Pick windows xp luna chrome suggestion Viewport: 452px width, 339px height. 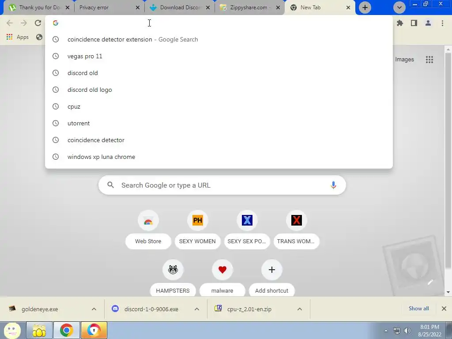tap(219, 157)
